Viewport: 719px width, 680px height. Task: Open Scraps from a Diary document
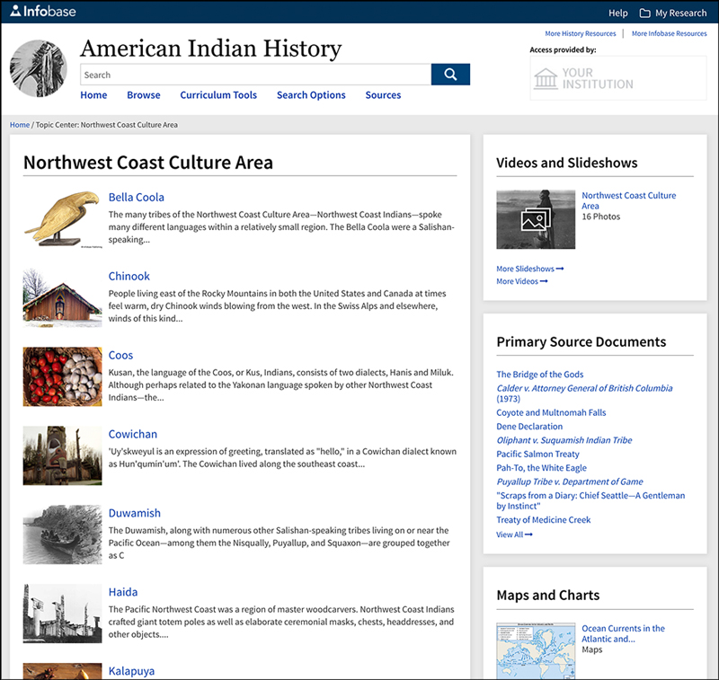tap(590, 500)
